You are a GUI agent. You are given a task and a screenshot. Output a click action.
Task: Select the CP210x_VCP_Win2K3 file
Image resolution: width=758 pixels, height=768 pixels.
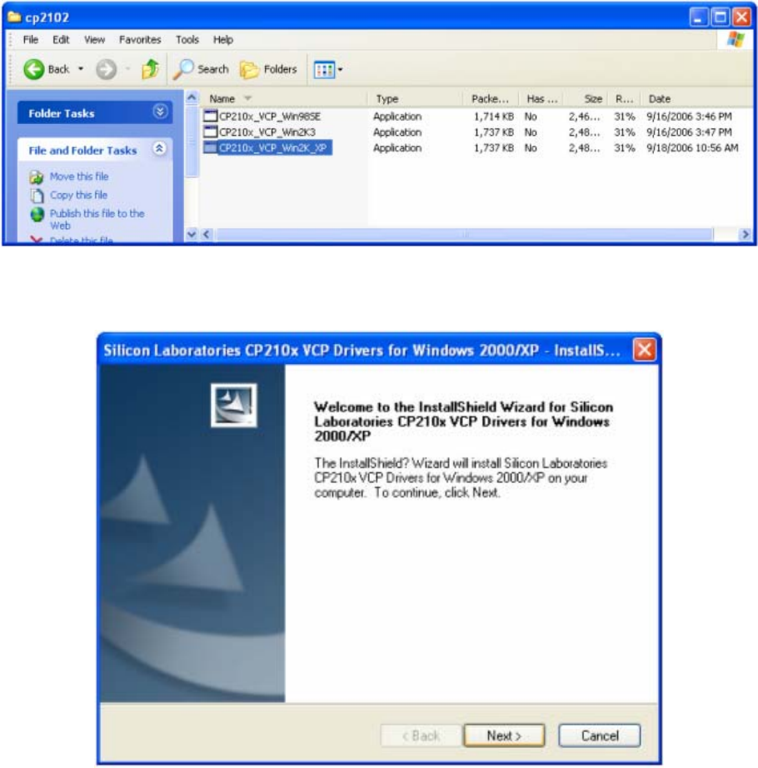[x=267, y=132]
